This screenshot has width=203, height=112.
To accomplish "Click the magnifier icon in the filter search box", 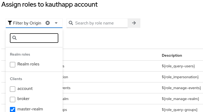I will [15, 38].
